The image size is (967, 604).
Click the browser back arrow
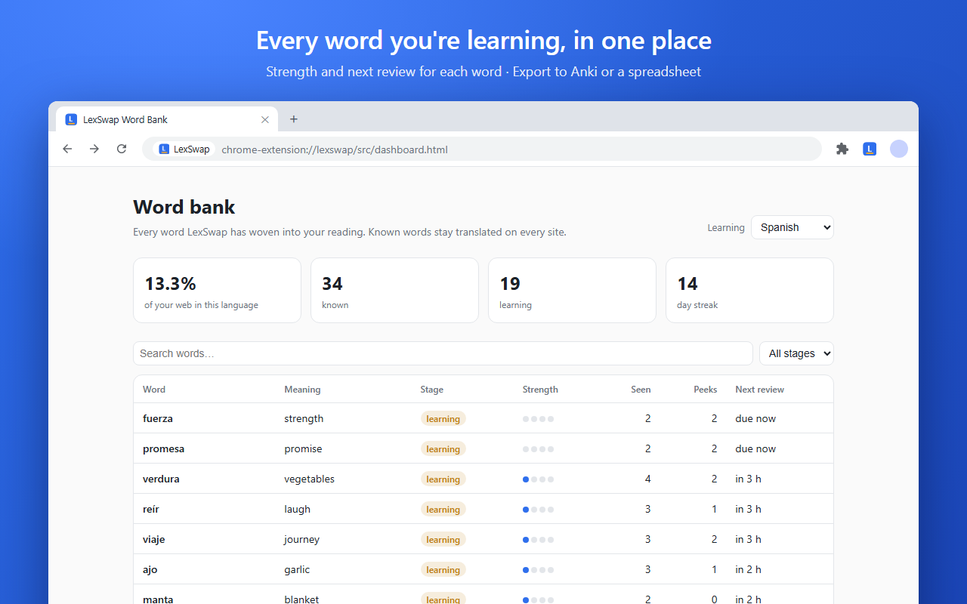(x=67, y=149)
